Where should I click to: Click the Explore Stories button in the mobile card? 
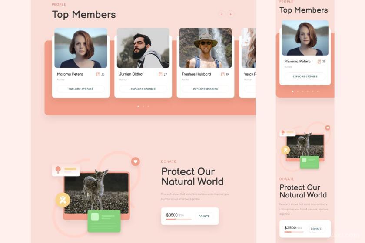(x=305, y=76)
